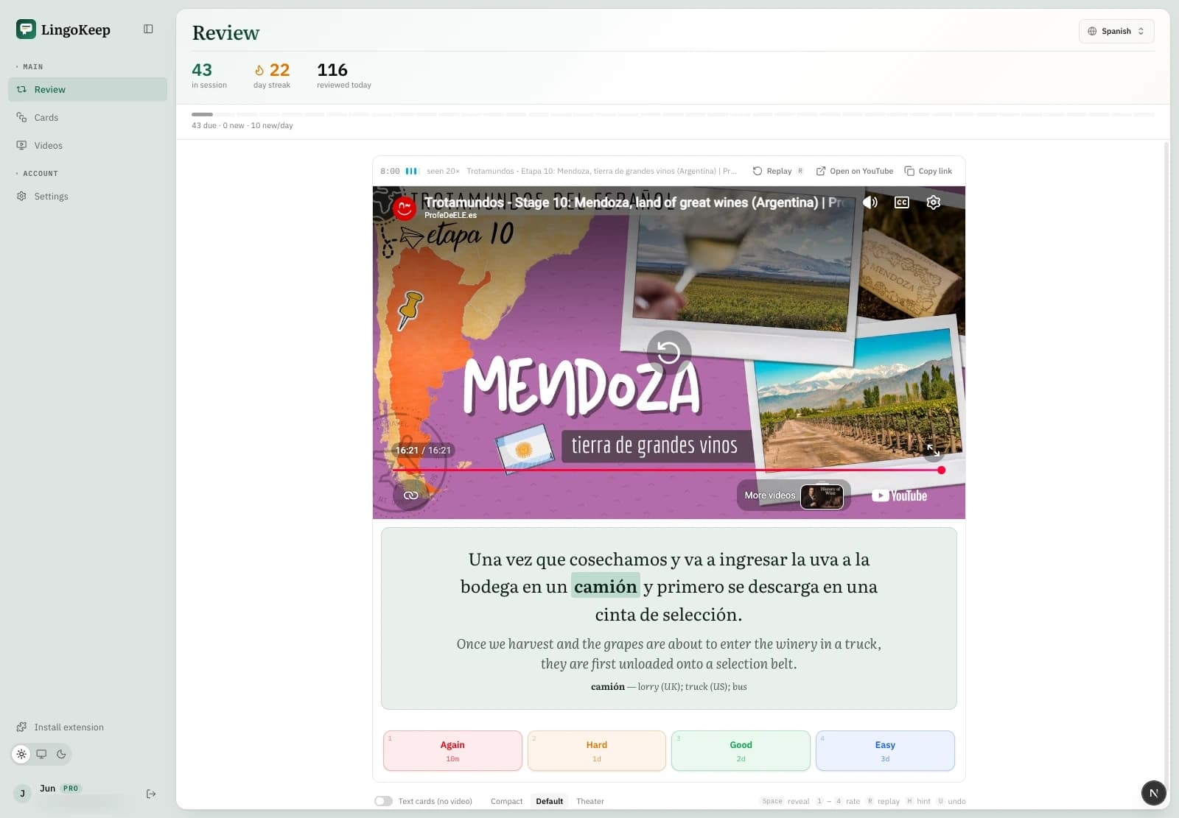Click the PRO badge next to Jun
The height and width of the screenshot is (818, 1179).
71,788
